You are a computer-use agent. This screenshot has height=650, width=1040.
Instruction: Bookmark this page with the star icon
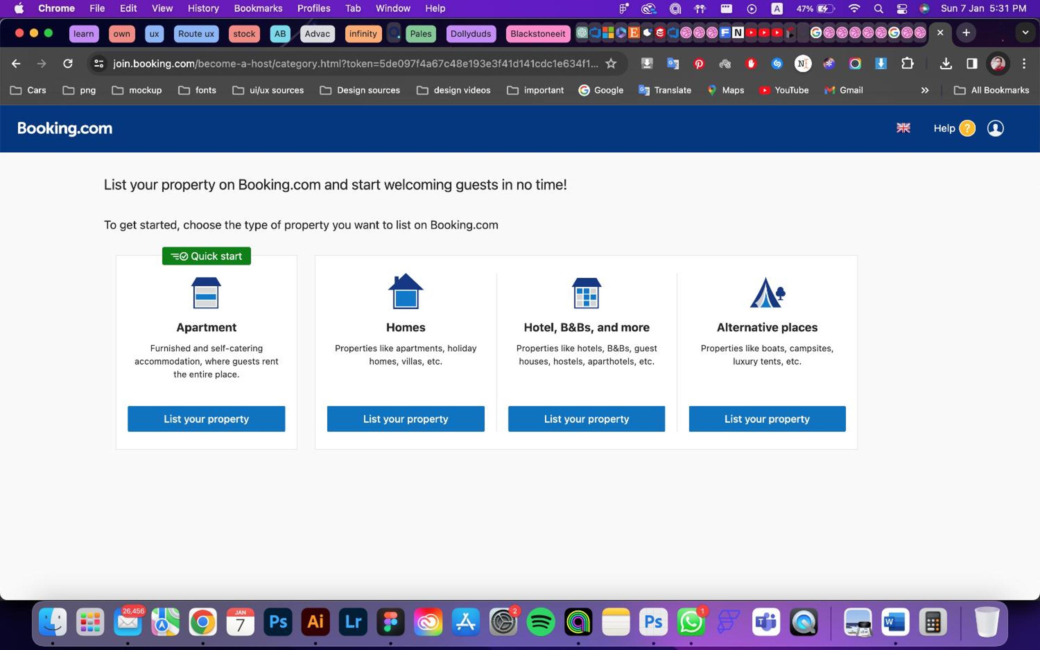coord(611,64)
